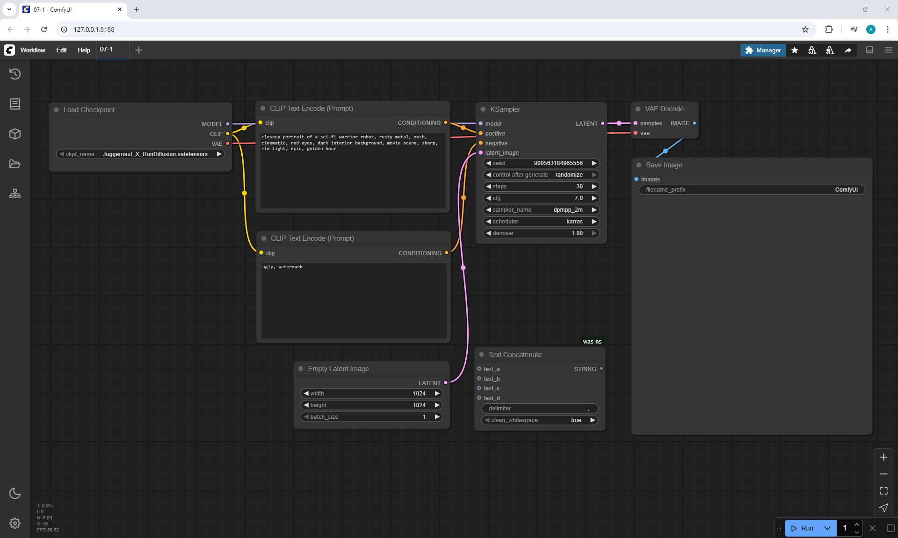Collapse the Save Image node dot
Viewport: 898px width, 538px height.
point(639,165)
